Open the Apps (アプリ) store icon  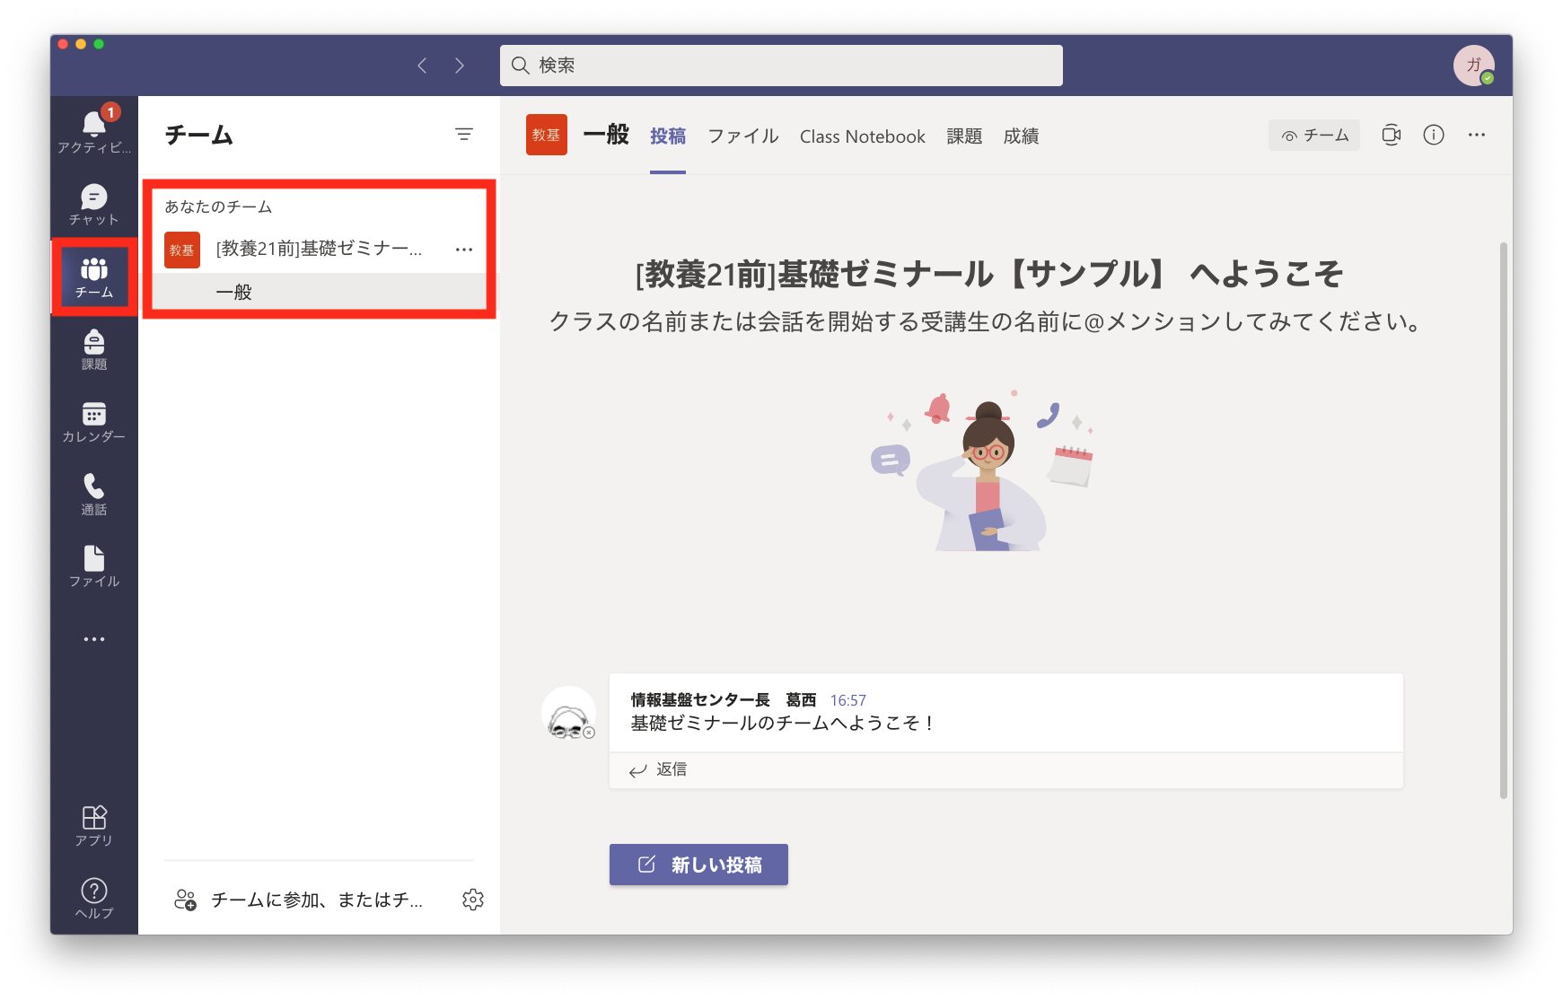(94, 826)
